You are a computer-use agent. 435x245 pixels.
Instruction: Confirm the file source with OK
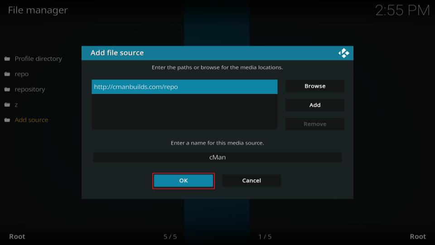click(184, 181)
